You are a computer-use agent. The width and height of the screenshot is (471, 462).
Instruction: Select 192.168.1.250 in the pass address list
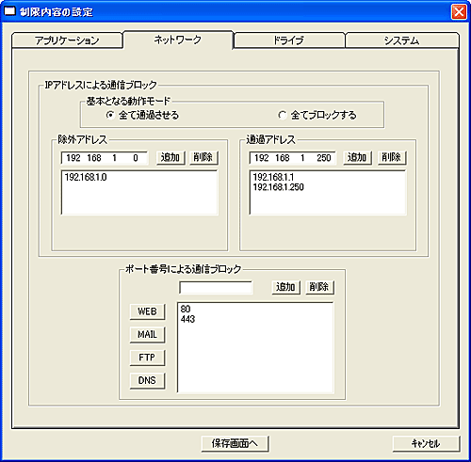(x=278, y=187)
